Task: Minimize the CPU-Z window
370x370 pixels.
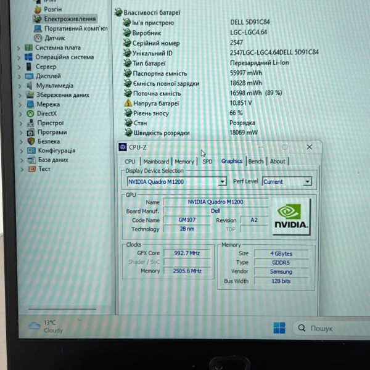Action: click(261, 147)
